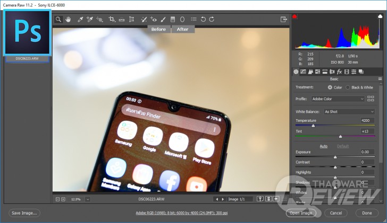The width and height of the screenshot is (387, 223).
Task: Open the Split Toning tab
Action: [x=325, y=72]
